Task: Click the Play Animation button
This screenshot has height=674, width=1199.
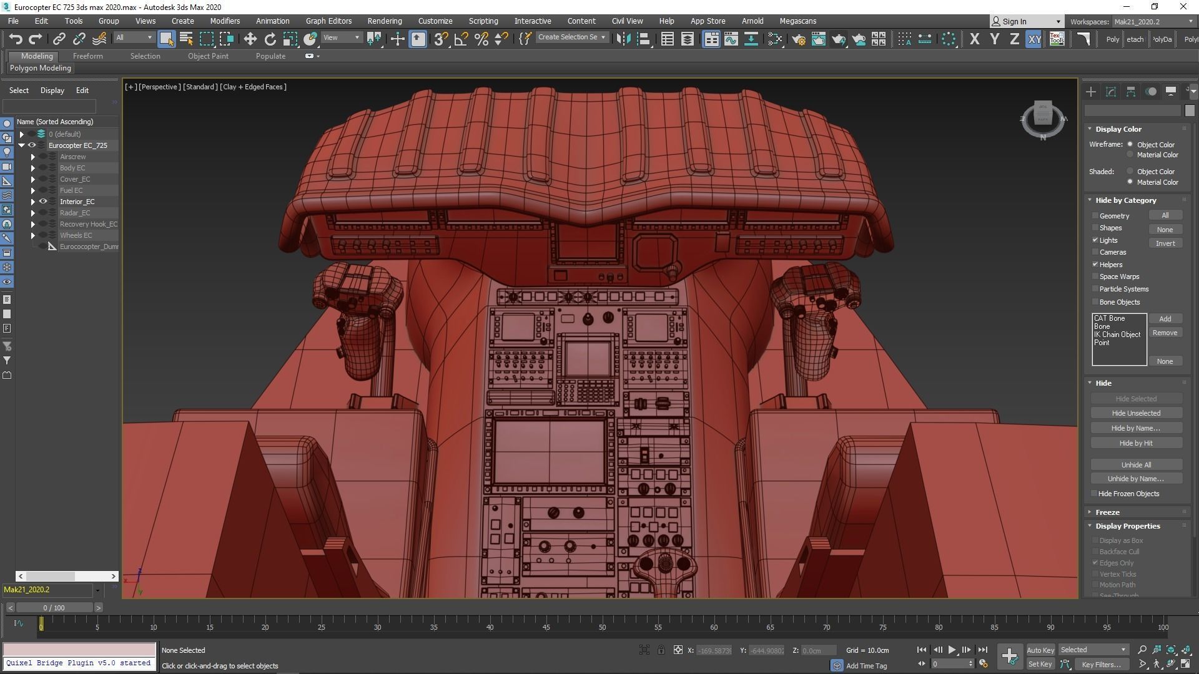Action: click(x=952, y=650)
